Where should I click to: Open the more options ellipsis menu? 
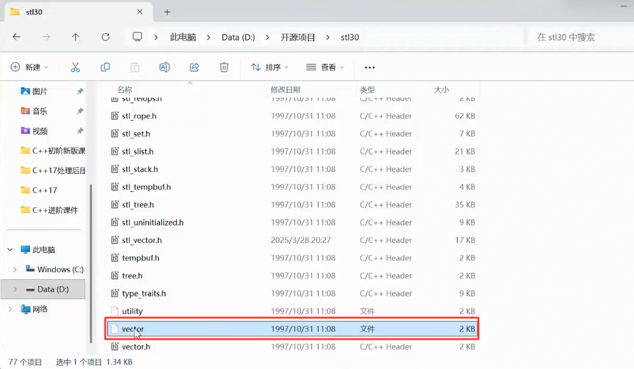[x=370, y=68]
